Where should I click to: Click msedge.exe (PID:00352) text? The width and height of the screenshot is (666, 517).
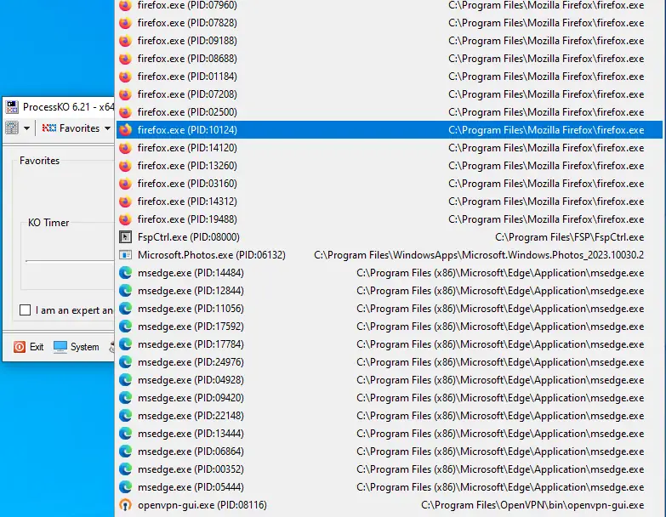click(191, 469)
